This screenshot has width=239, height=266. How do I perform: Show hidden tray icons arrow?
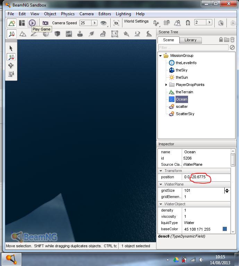(168, 260)
